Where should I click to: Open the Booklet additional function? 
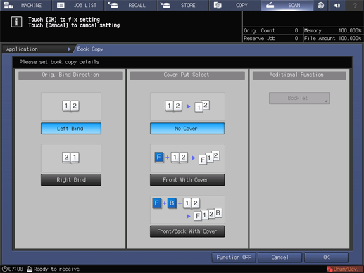click(299, 98)
